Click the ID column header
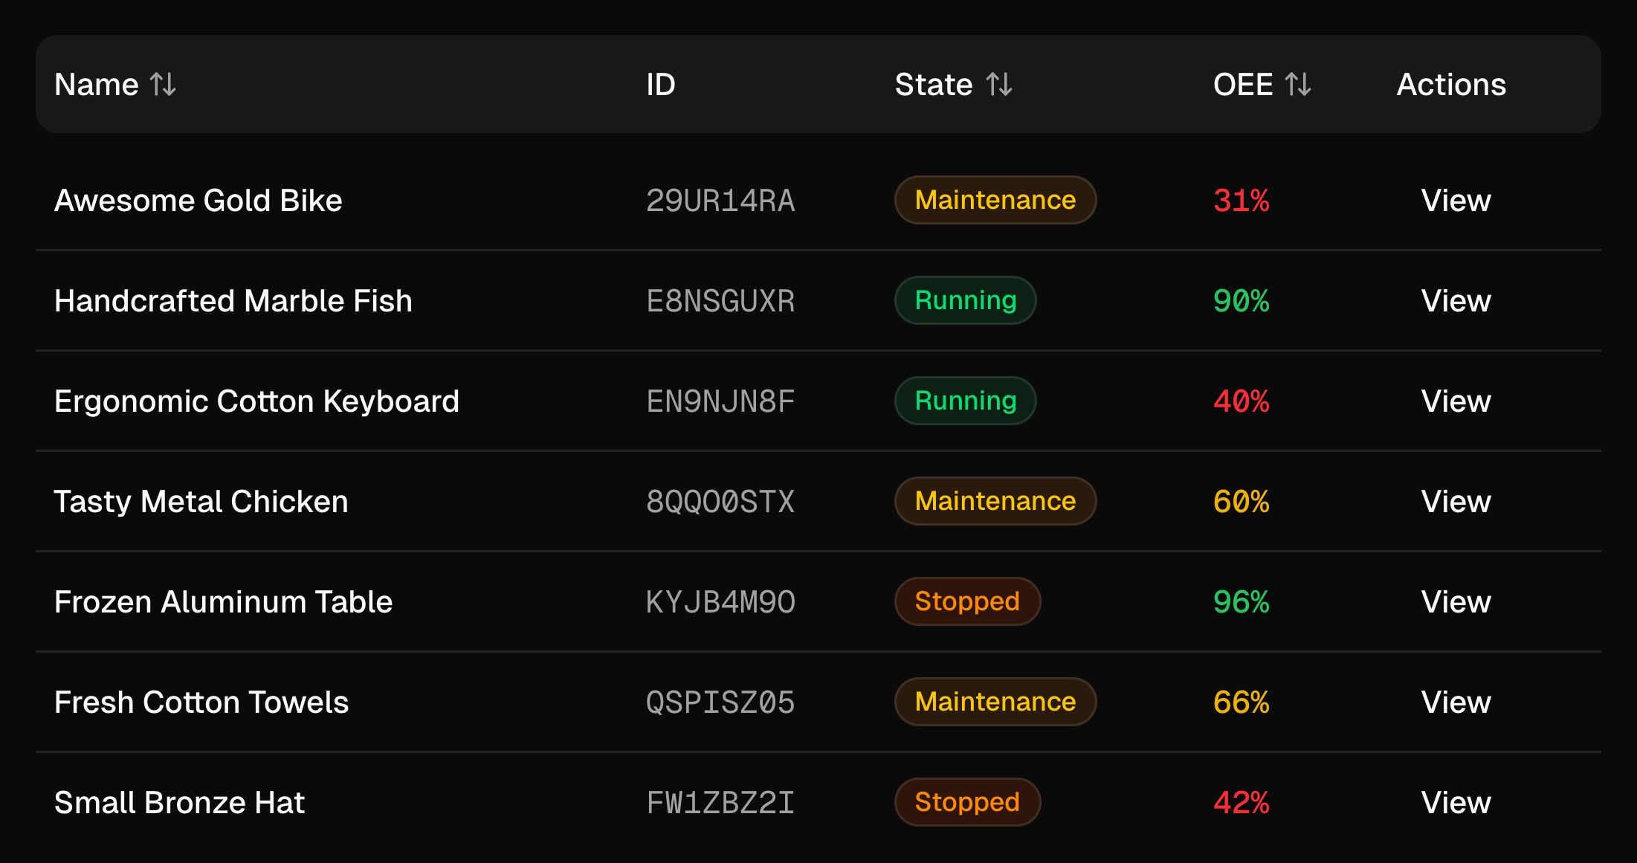1637x863 pixels. point(660,85)
